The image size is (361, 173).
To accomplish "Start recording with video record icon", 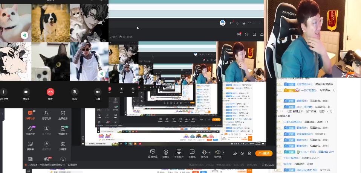I will tap(235, 153).
